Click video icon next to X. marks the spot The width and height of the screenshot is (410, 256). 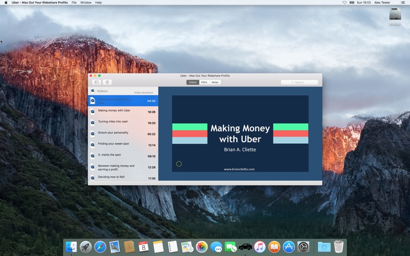[x=92, y=156]
